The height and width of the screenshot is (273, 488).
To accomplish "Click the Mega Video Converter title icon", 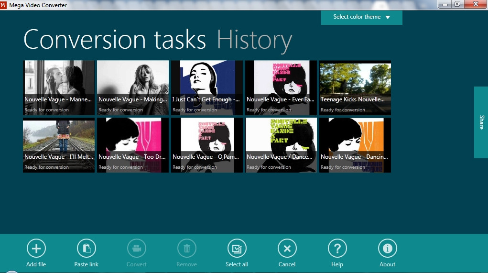I will pyautogui.click(x=3, y=5).
